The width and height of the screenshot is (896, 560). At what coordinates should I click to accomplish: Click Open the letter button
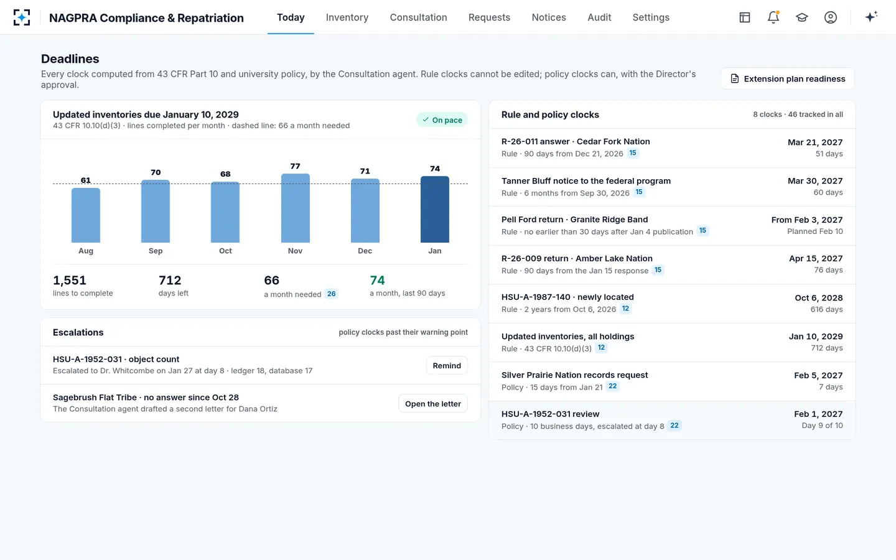point(433,404)
